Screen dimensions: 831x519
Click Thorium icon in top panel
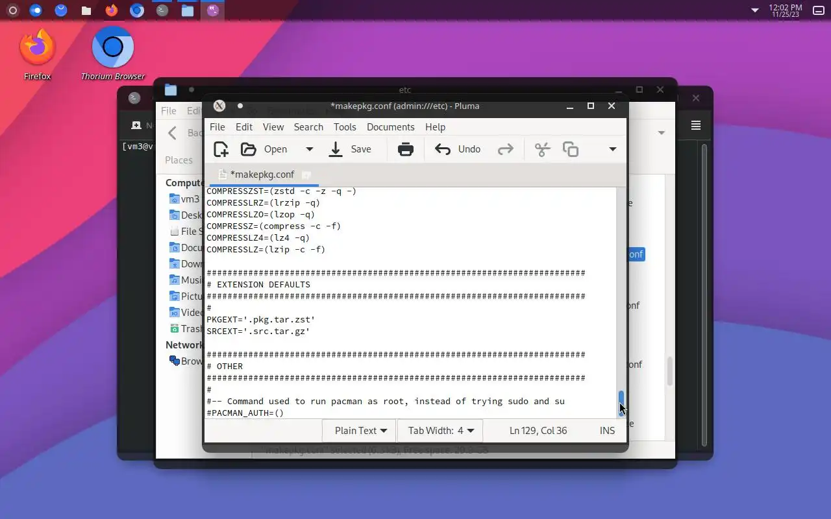(136, 10)
